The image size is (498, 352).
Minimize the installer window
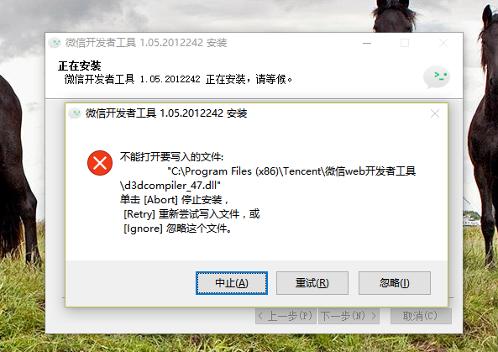click(367, 43)
